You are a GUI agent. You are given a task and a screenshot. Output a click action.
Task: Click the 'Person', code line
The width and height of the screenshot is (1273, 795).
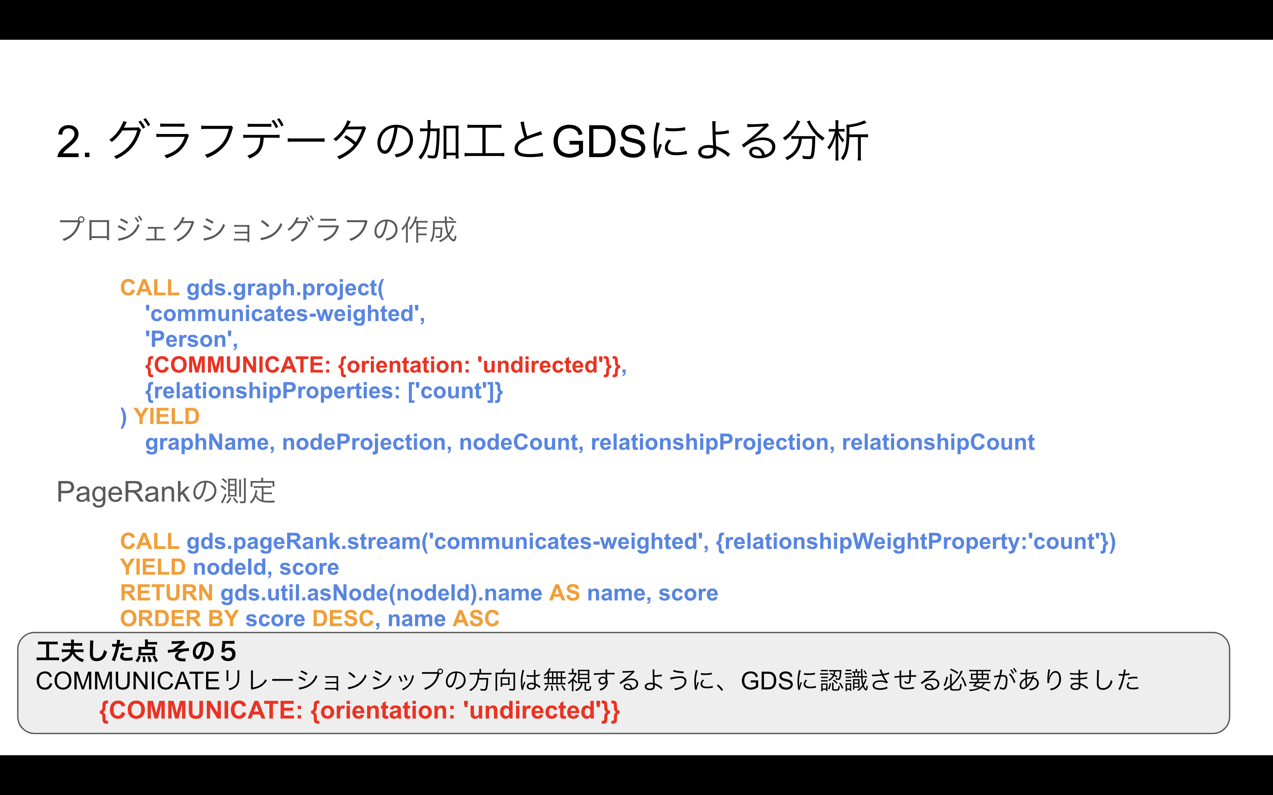pos(191,340)
